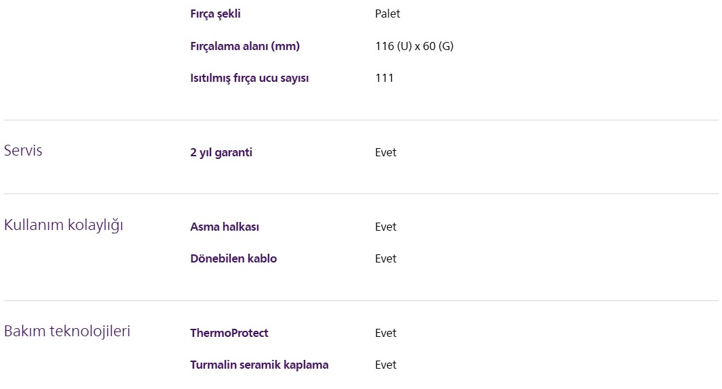Select 'Evet' value beside Asma halkası
This screenshot has height=389, width=722.
pos(386,227)
